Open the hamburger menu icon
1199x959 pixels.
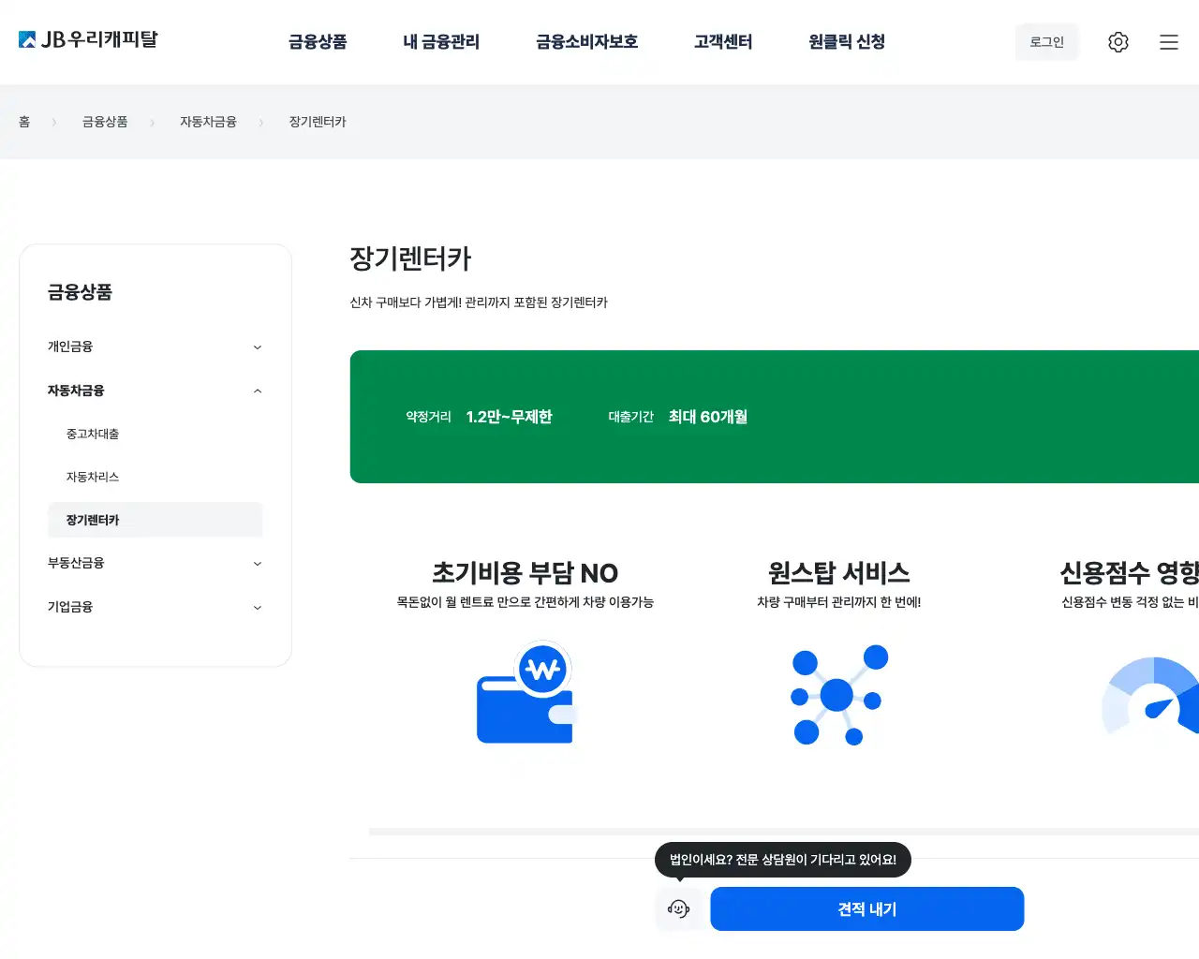1168,42
